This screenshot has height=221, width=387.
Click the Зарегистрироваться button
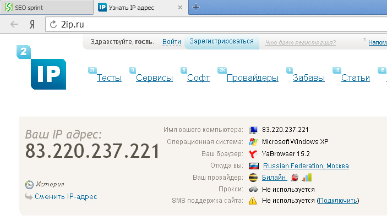pos(221,41)
